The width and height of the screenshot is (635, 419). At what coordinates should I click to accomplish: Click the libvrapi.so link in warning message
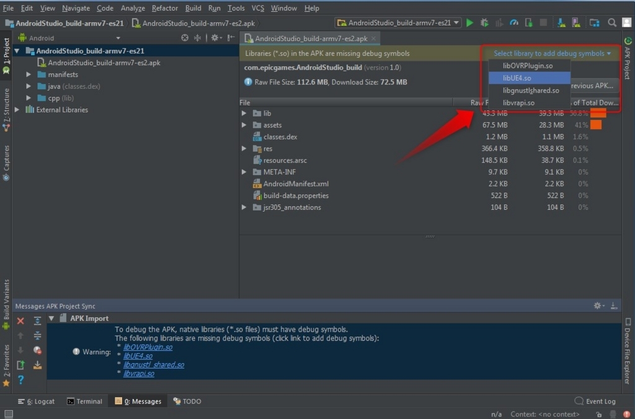tap(138, 374)
